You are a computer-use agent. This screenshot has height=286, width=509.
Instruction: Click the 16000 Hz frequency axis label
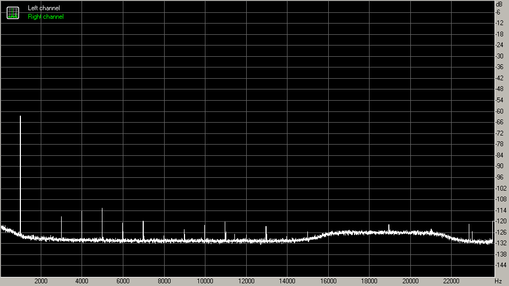click(x=328, y=281)
